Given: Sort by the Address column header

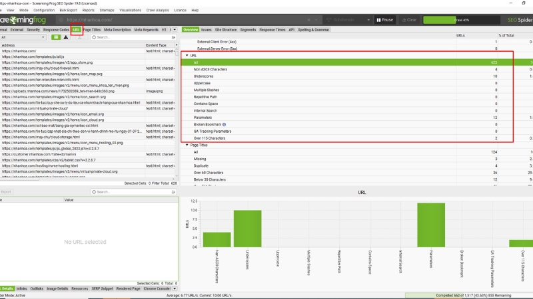Looking at the screenshot, I should tap(73, 45).
